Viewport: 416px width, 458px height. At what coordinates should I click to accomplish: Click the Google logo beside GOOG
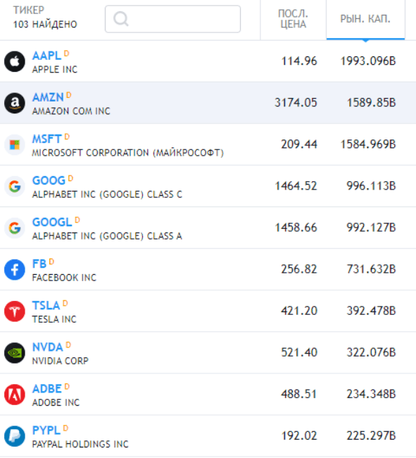point(15,186)
